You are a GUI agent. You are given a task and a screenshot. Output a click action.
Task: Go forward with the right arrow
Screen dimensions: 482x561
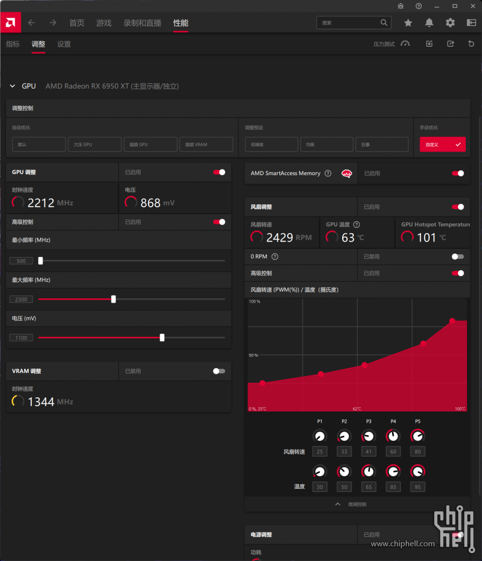53,23
